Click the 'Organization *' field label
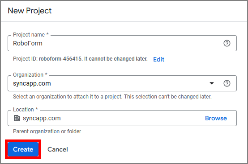The height and width of the screenshot is (164, 248). (x=30, y=75)
